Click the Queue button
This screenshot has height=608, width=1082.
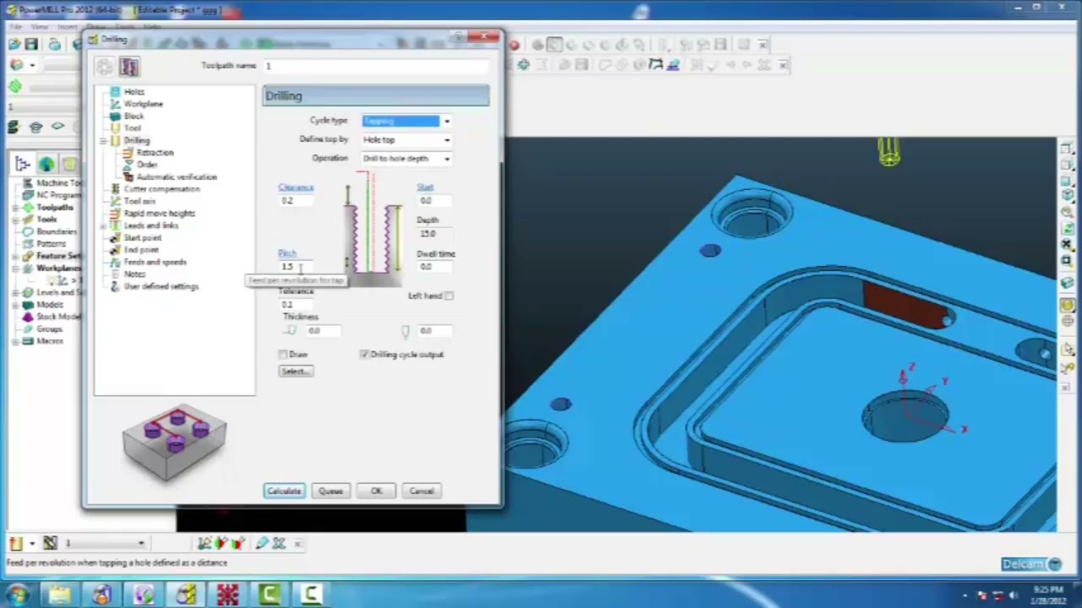coord(331,491)
